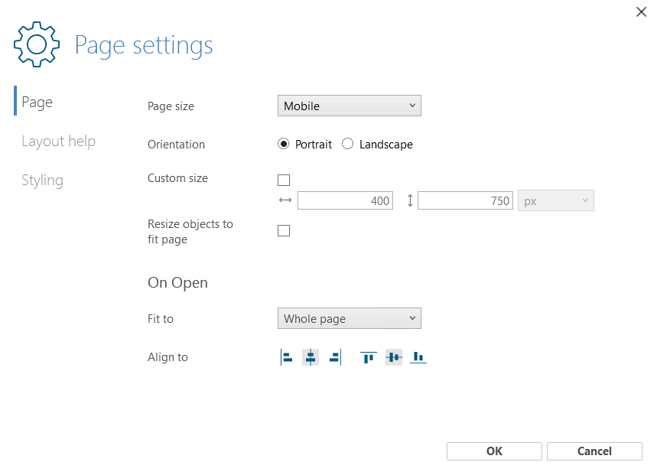Switch to the Layout help tab
This screenshot has height=472, width=657.
[59, 142]
